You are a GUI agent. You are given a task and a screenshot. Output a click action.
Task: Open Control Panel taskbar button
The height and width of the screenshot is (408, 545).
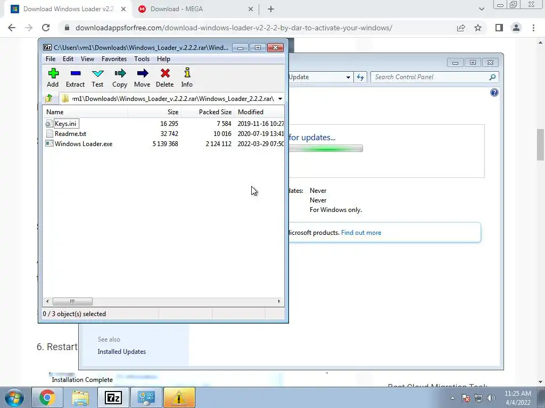click(146, 397)
